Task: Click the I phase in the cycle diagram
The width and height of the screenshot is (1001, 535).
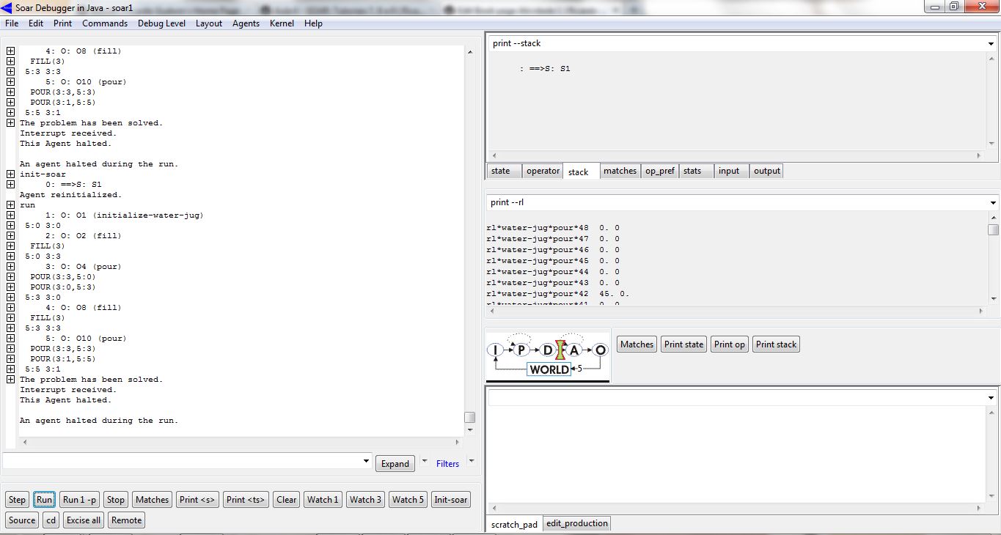Action: coord(496,350)
